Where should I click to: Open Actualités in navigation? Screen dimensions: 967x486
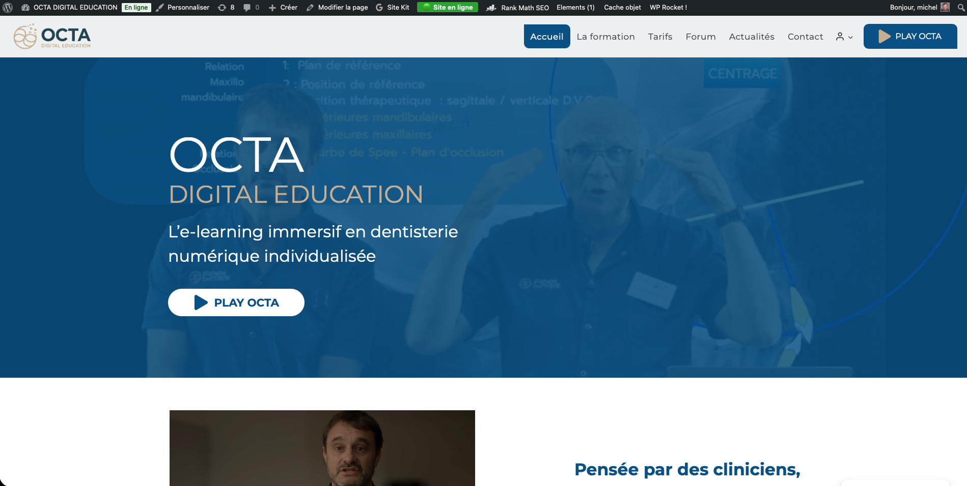752,37
